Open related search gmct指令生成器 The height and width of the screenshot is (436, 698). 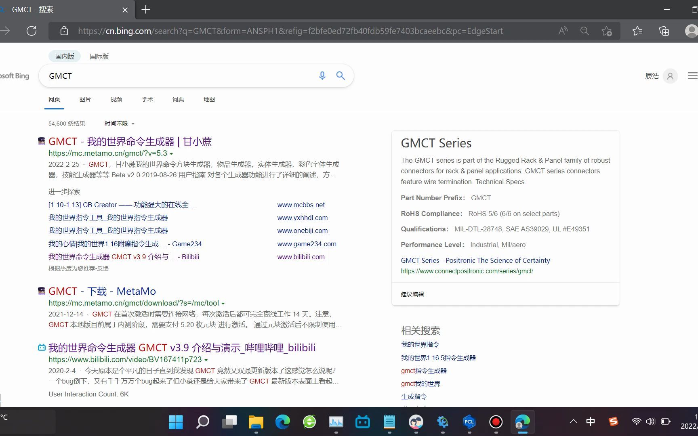click(424, 371)
